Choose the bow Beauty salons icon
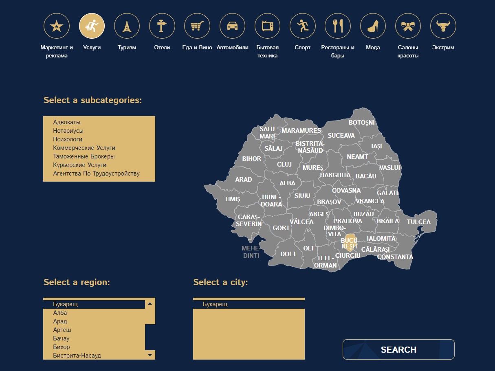495x371 pixels. pos(408,26)
